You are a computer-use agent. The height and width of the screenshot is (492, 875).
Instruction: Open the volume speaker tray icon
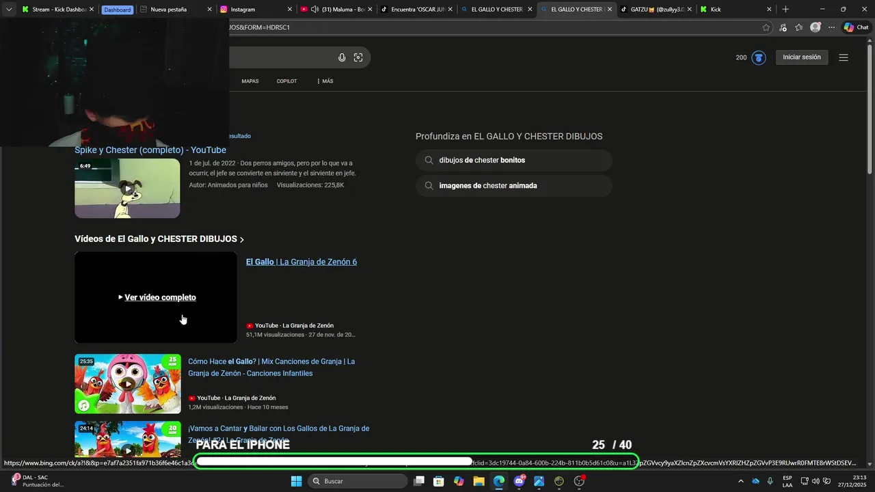pyautogui.click(x=816, y=481)
